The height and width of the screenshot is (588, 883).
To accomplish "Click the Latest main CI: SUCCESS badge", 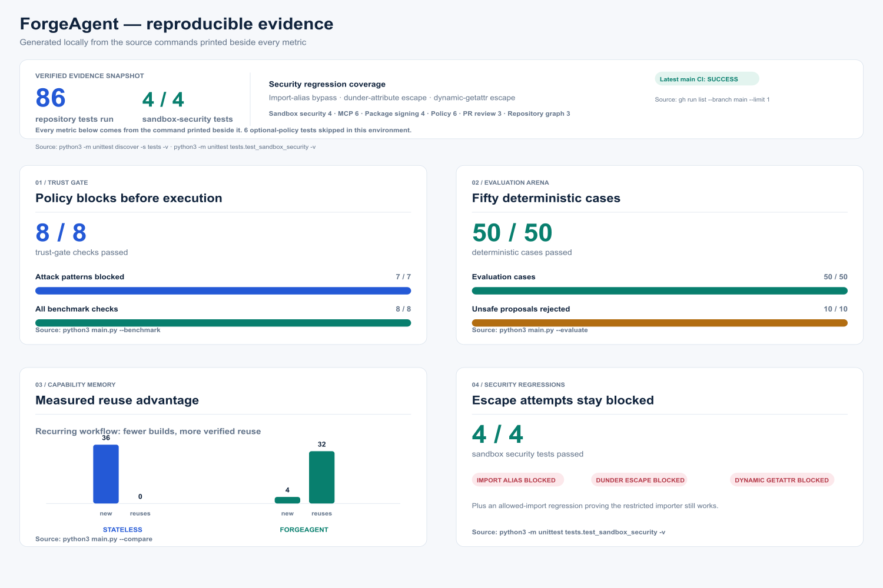I will 706,79.
